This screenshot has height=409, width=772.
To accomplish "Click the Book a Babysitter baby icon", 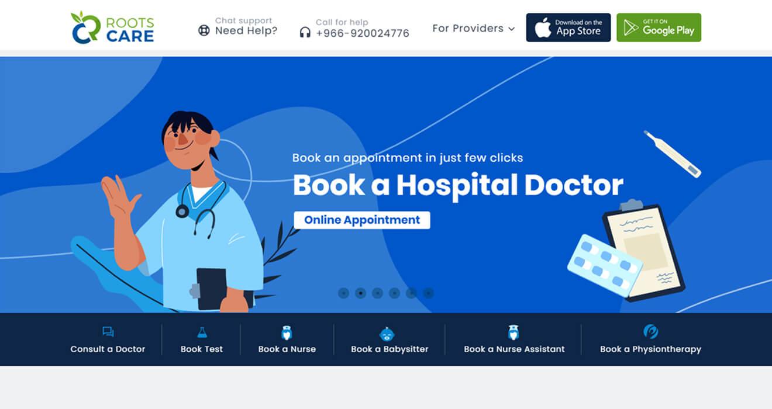I will (x=387, y=334).
